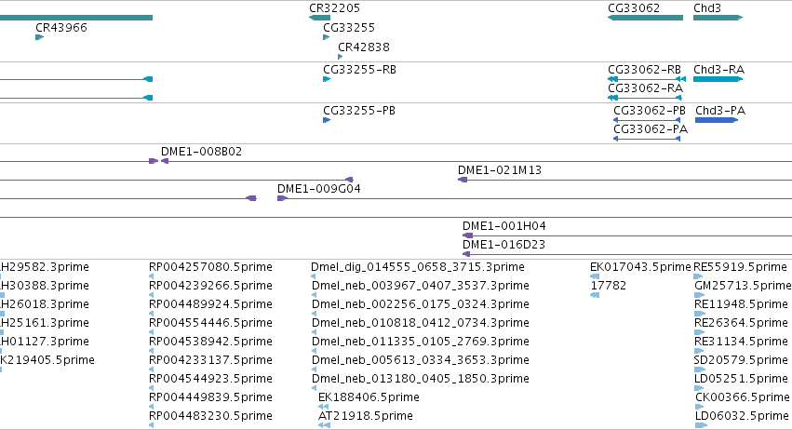This screenshot has height=430, width=792.
Task: Select the Dmel_neb_002256_0175_0324.3prime label
Action: click(421, 304)
